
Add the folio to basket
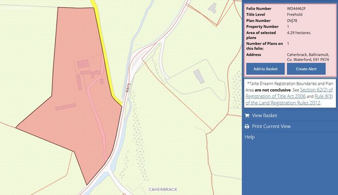(x=266, y=69)
